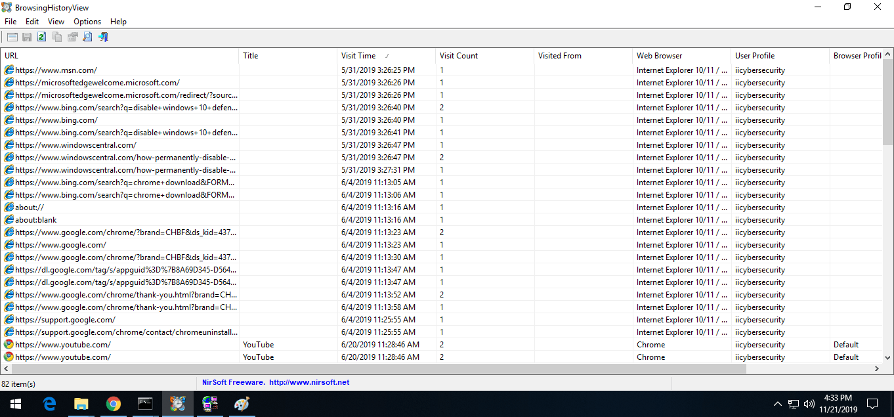Image resolution: width=894 pixels, height=417 pixels.
Task: Open the Help menu
Action: click(118, 22)
